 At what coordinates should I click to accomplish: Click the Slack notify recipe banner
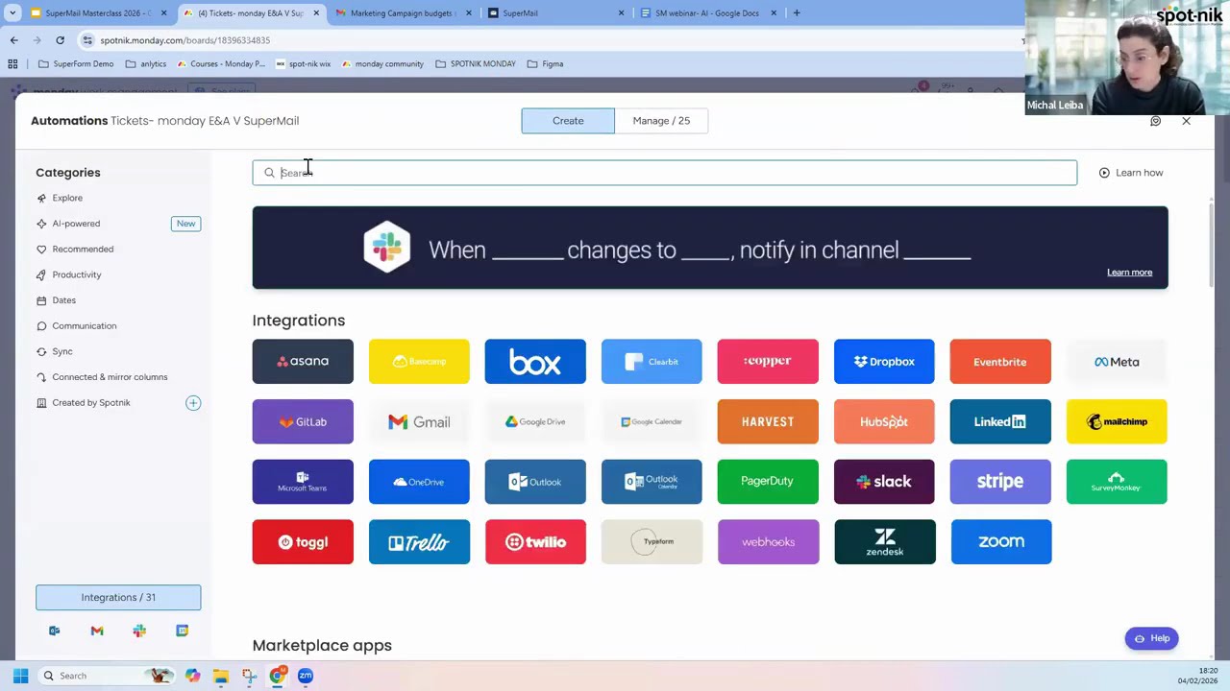[710, 248]
